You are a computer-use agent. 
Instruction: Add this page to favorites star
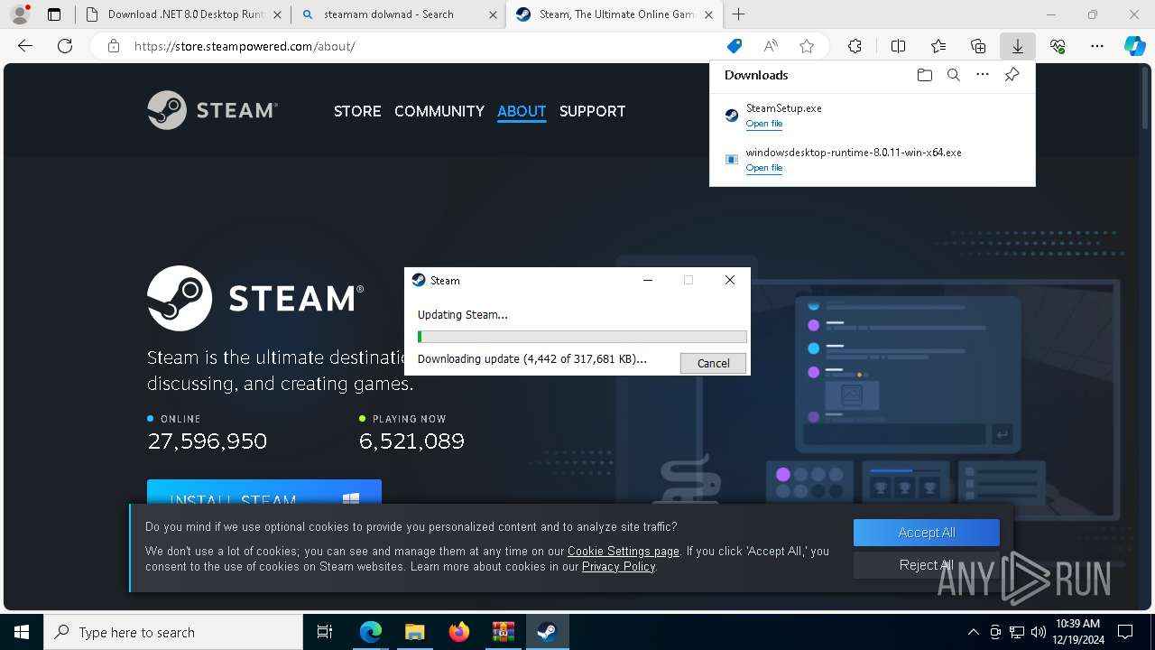(x=807, y=46)
